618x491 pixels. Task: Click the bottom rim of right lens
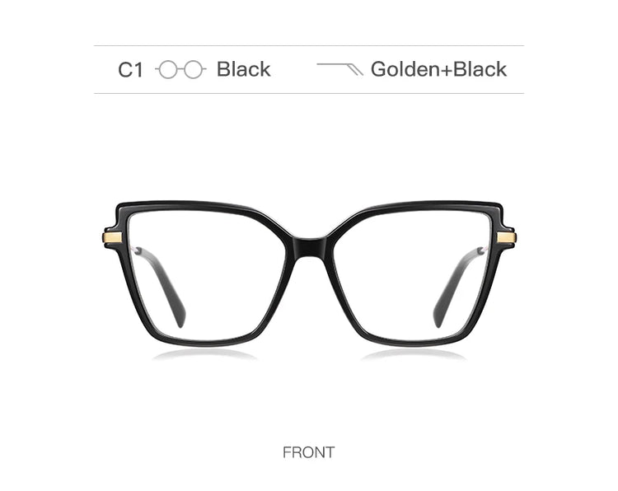[x=414, y=344]
